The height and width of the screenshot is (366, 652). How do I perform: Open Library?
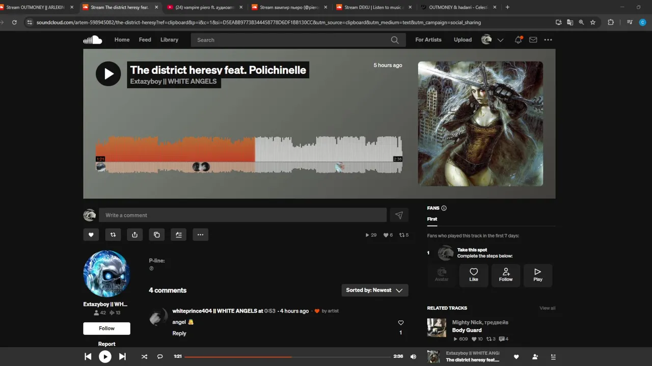169,40
